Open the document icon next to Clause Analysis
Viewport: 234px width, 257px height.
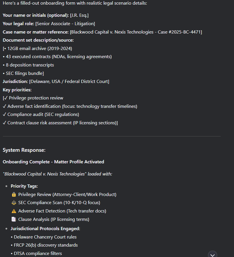click(x=14, y=219)
